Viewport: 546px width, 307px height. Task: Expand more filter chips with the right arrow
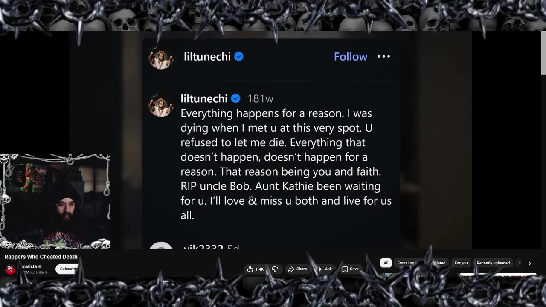click(x=530, y=264)
